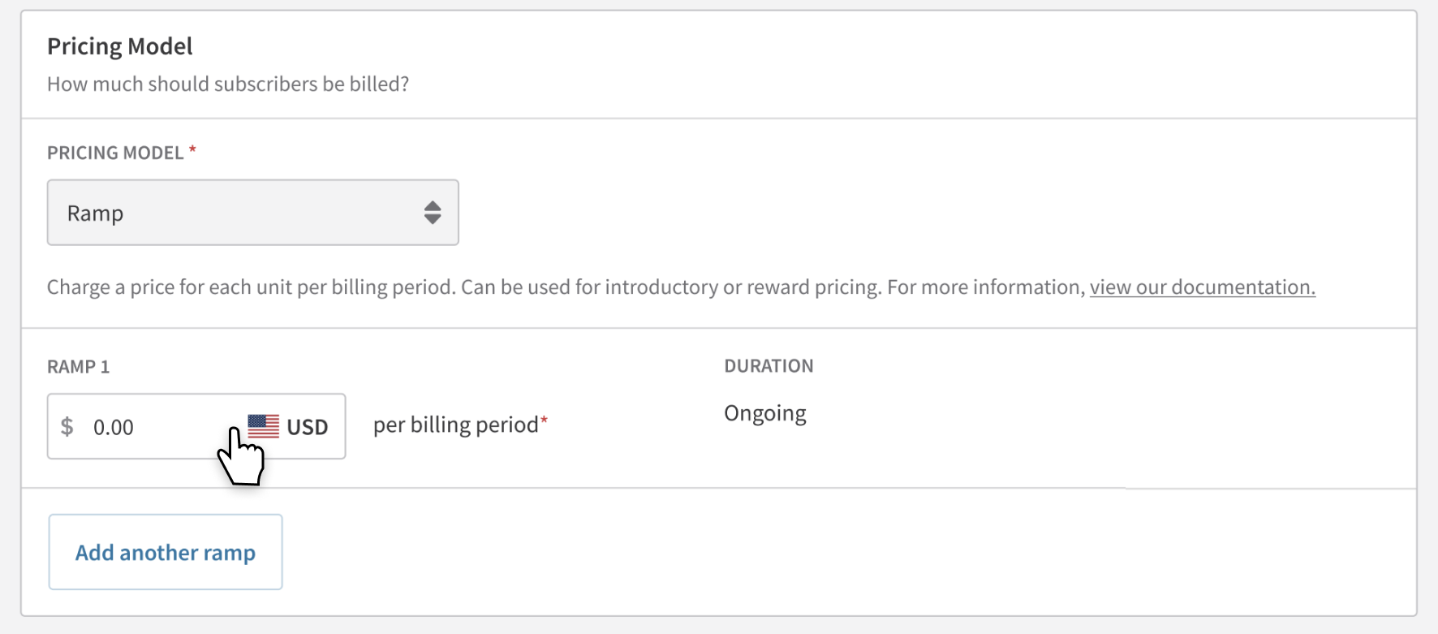Click the USD currency label
The image size is (1438, 634).
[x=308, y=427]
